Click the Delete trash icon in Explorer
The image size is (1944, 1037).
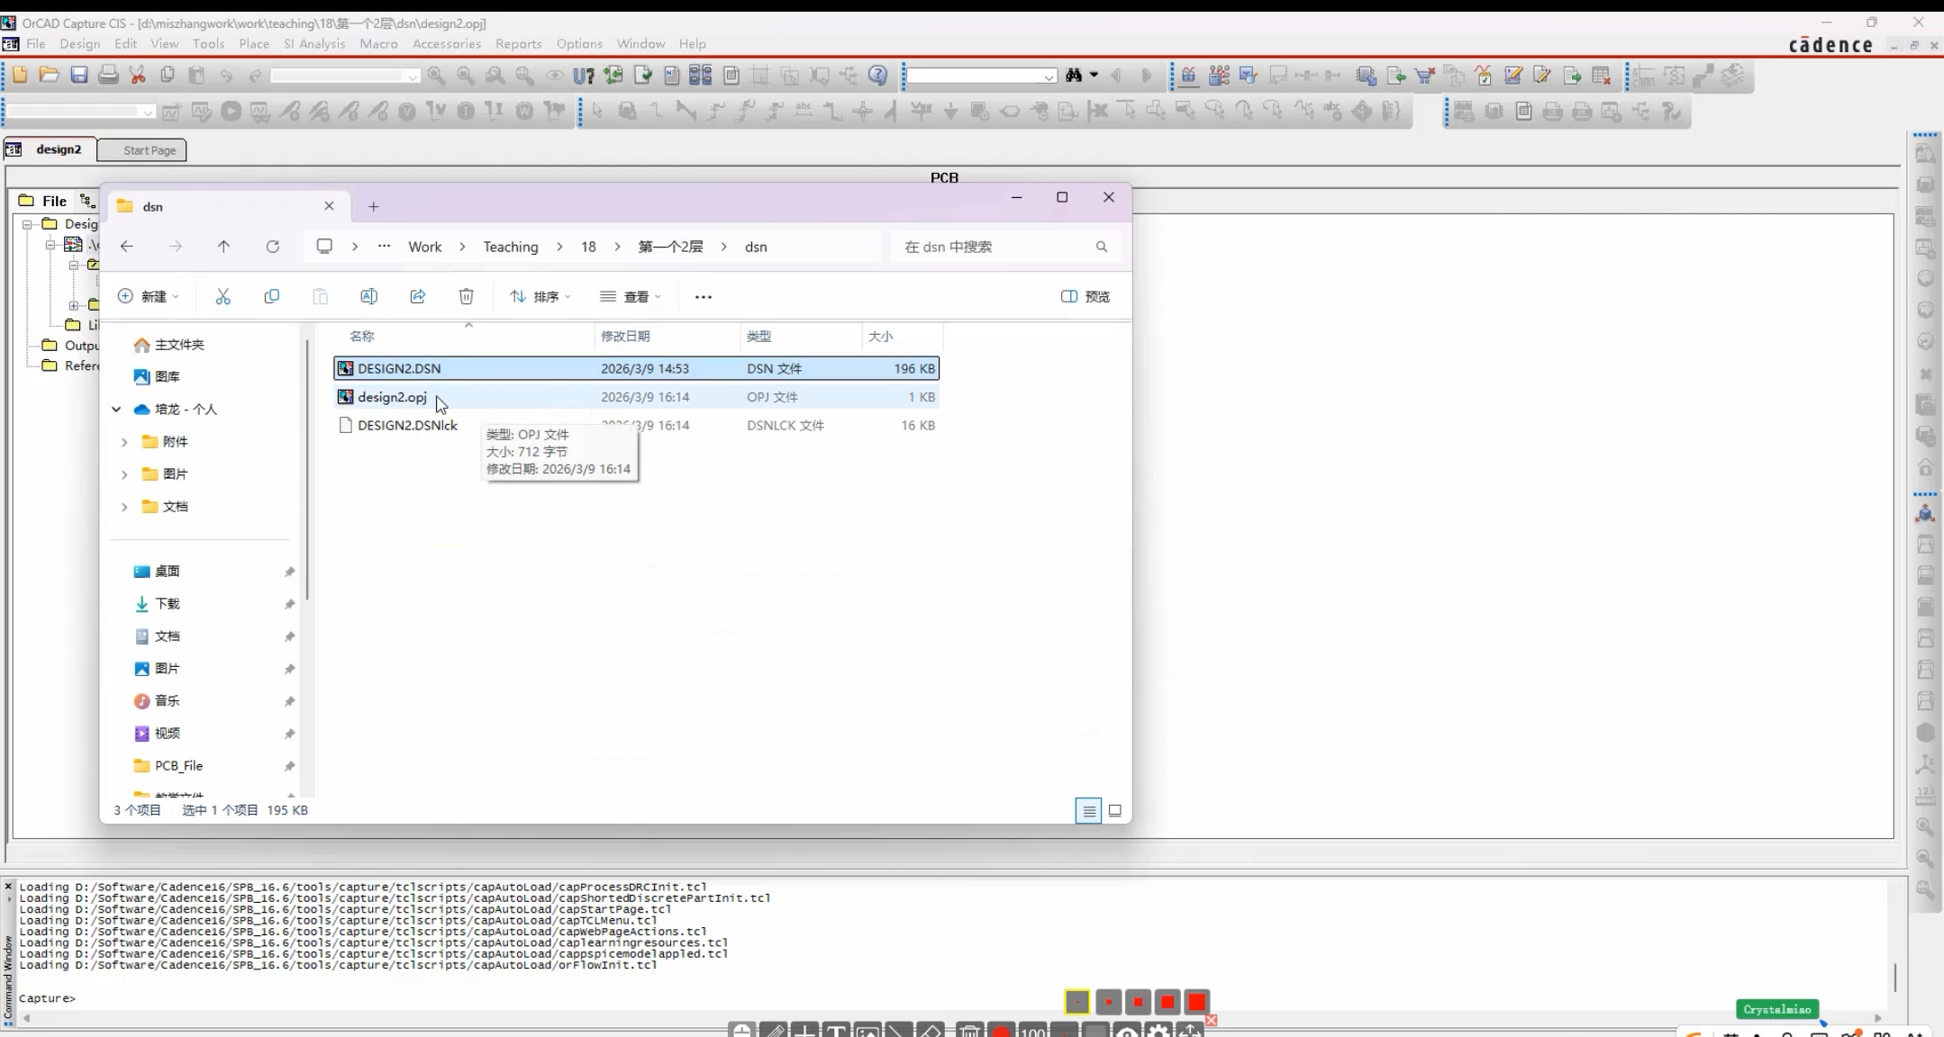coord(466,296)
